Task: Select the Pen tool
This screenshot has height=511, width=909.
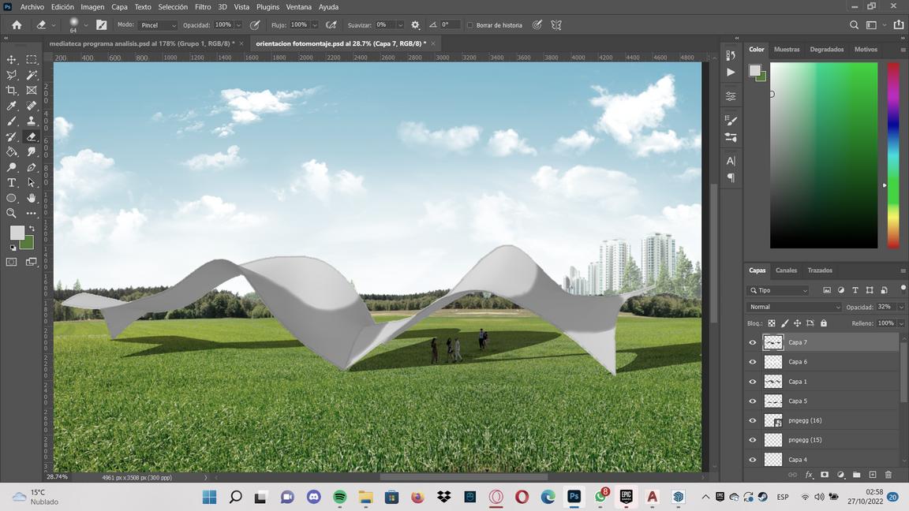Action: [32, 167]
